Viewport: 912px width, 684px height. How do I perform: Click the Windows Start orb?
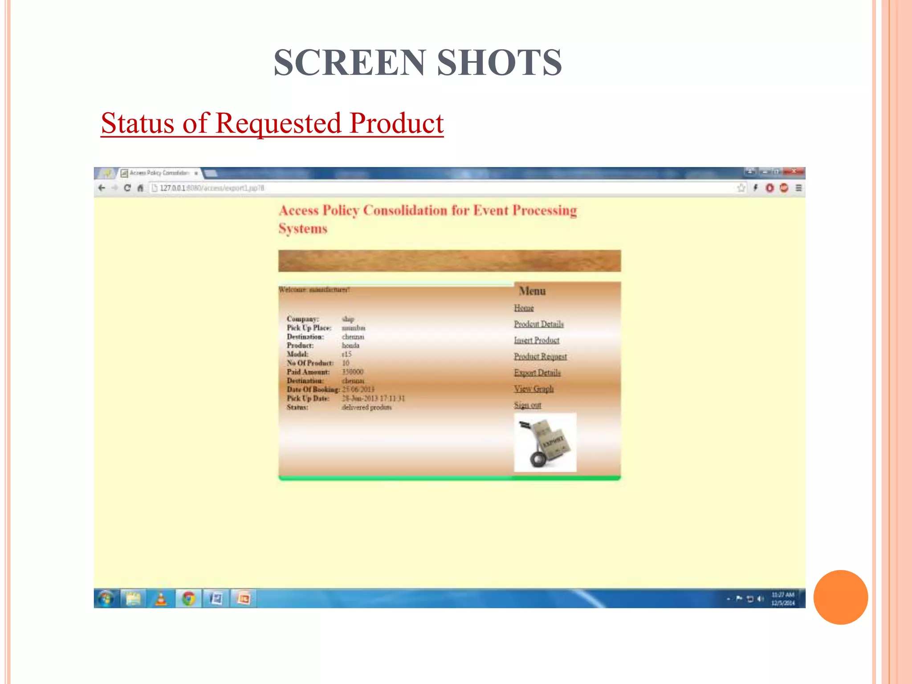pyautogui.click(x=106, y=598)
